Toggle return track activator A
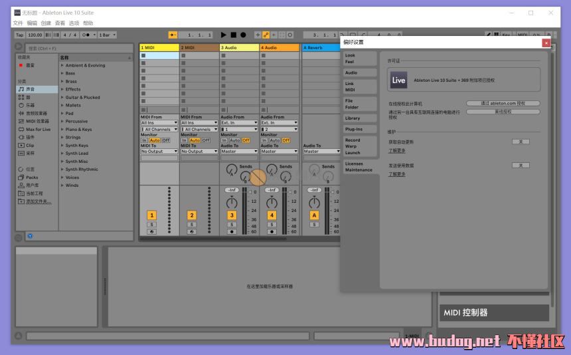Image resolution: width=571 pixels, height=355 pixels. point(314,215)
